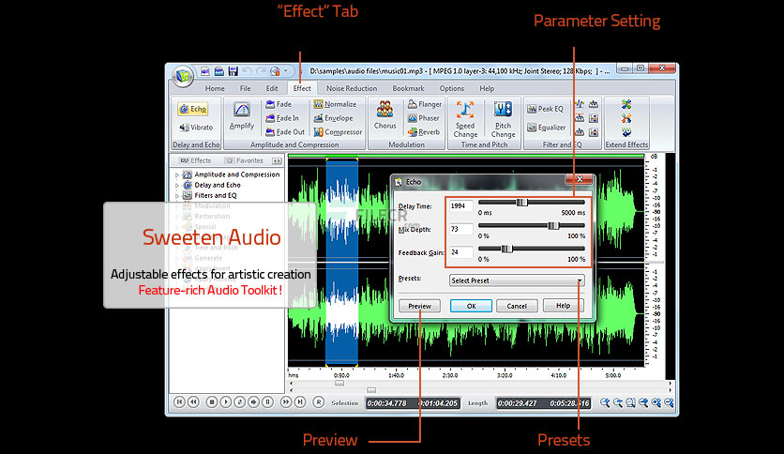Confirm the Echo dialog with OK
The image size is (784, 454).
pyautogui.click(x=471, y=306)
